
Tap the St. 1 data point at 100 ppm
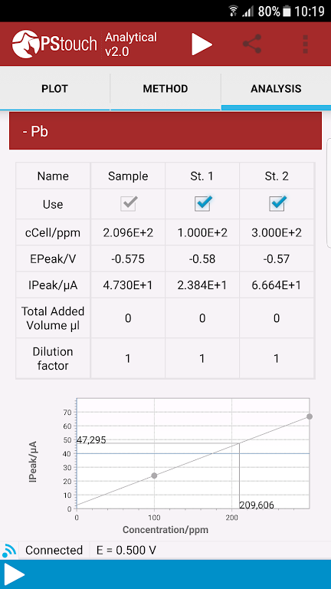pos(154,475)
